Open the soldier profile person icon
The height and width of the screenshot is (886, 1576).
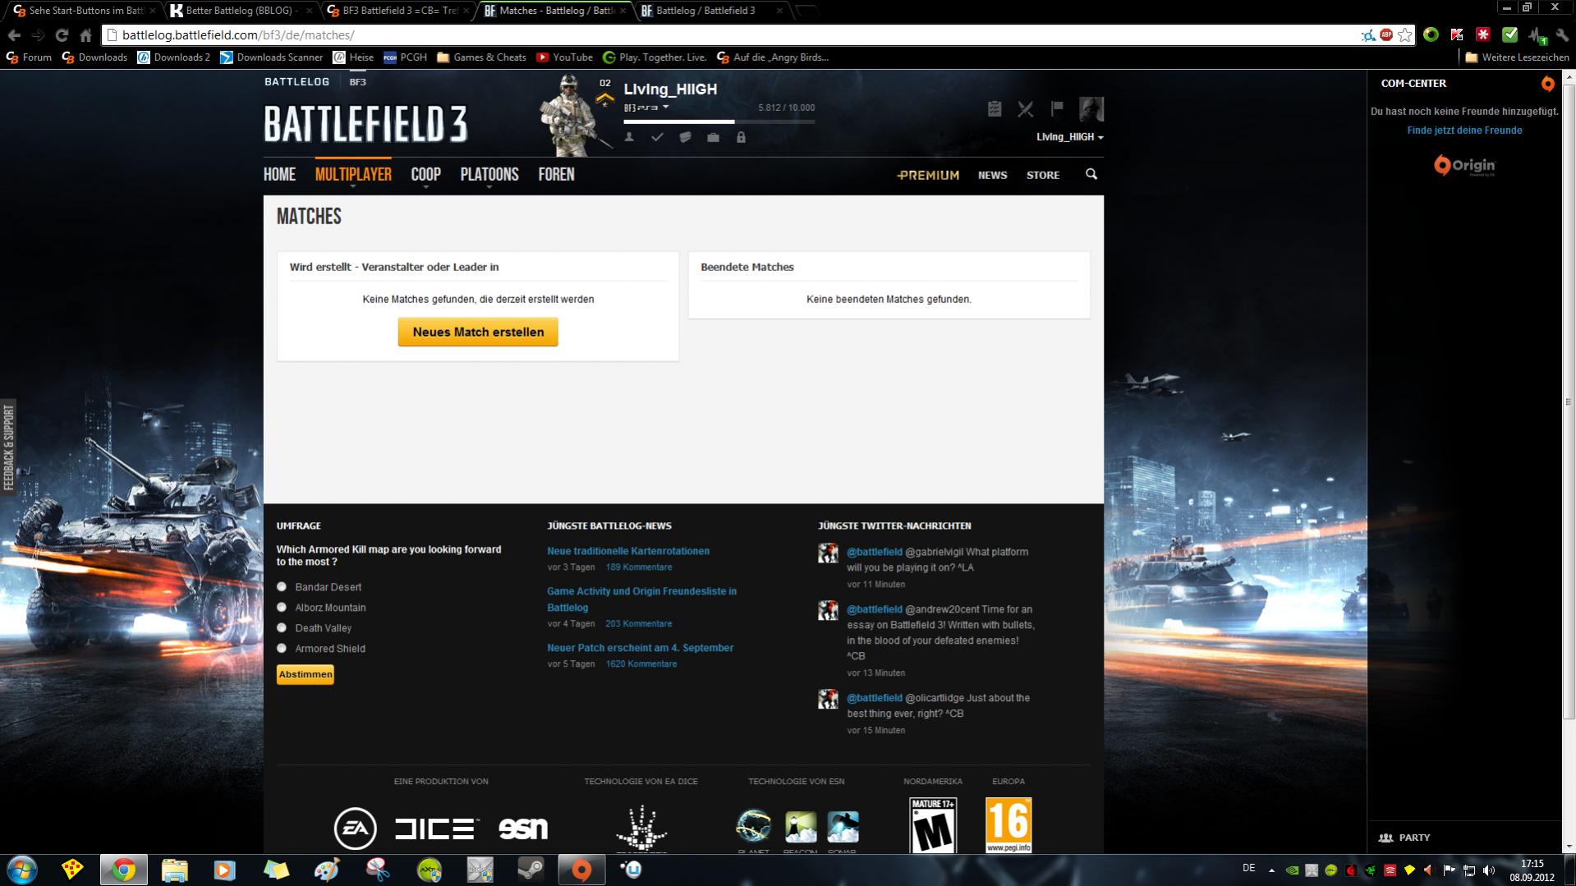point(629,137)
